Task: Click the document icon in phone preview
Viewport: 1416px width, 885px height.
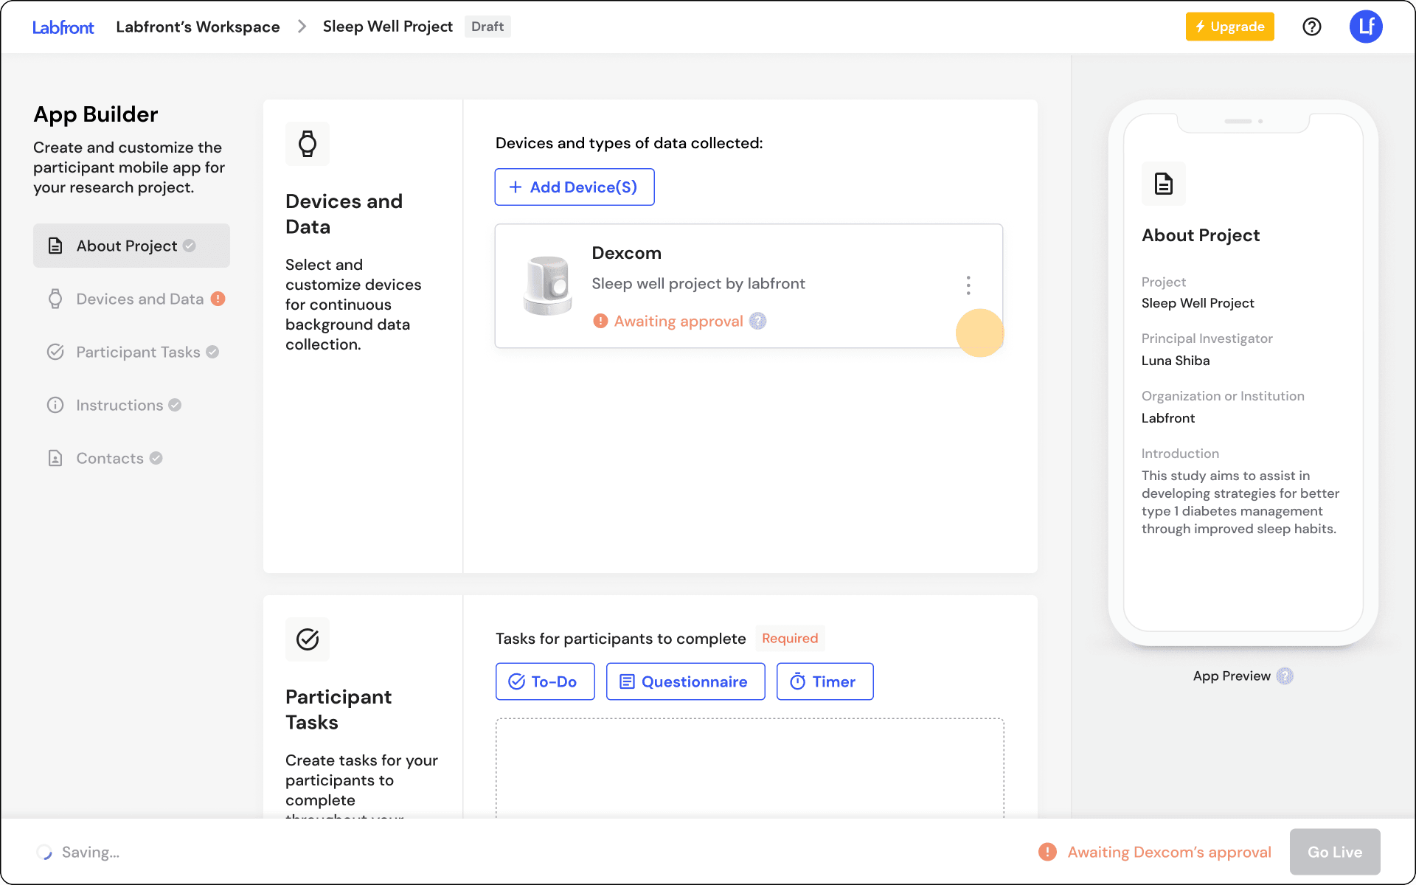Action: tap(1164, 184)
